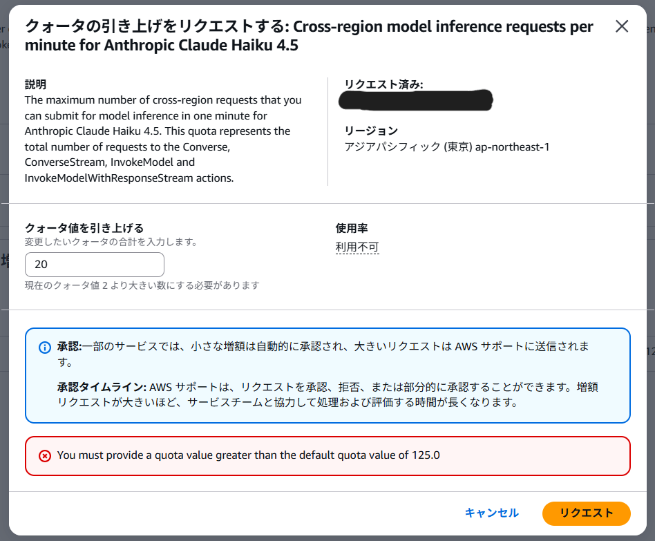
Task: Click the 承認タイムライン paragraph text
Action: coord(327,395)
